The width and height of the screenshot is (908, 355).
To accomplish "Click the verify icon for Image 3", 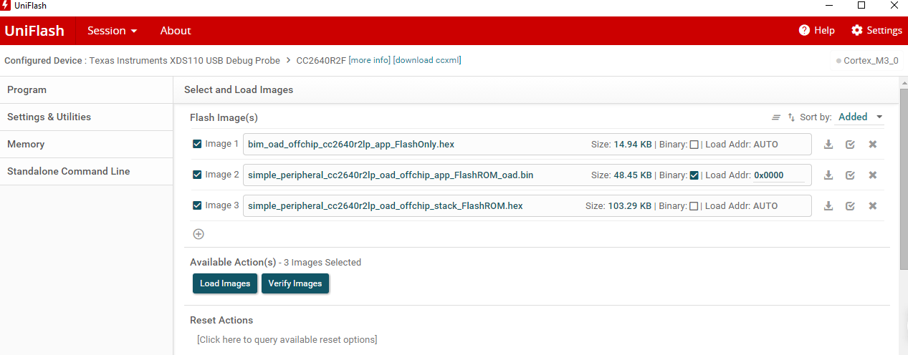I will (x=850, y=206).
